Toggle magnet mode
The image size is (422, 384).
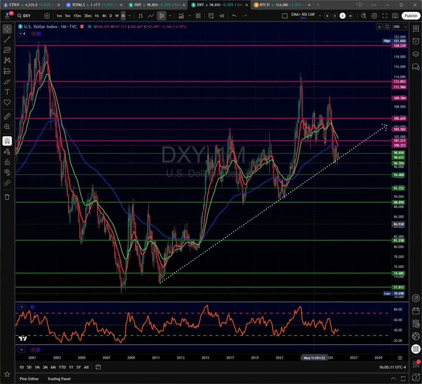7,141
